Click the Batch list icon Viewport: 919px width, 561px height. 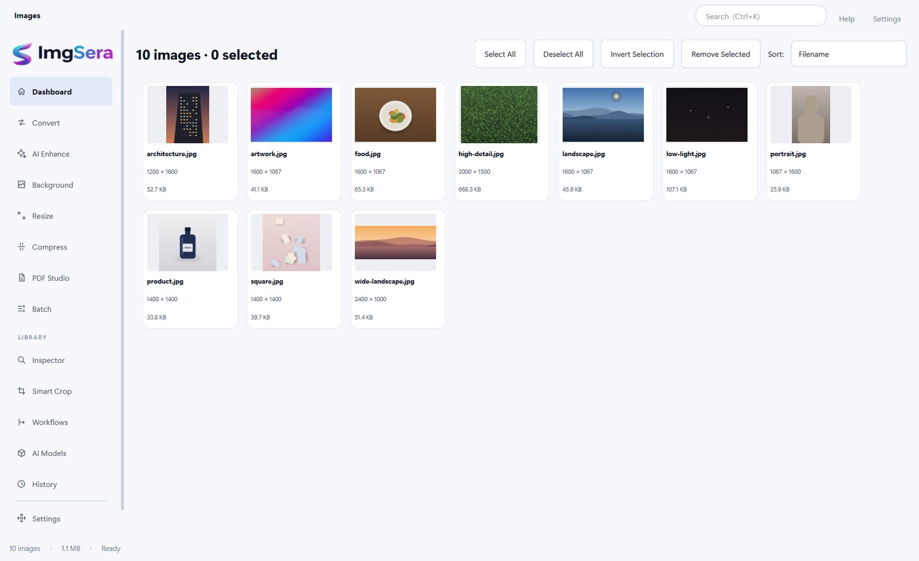[21, 309]
